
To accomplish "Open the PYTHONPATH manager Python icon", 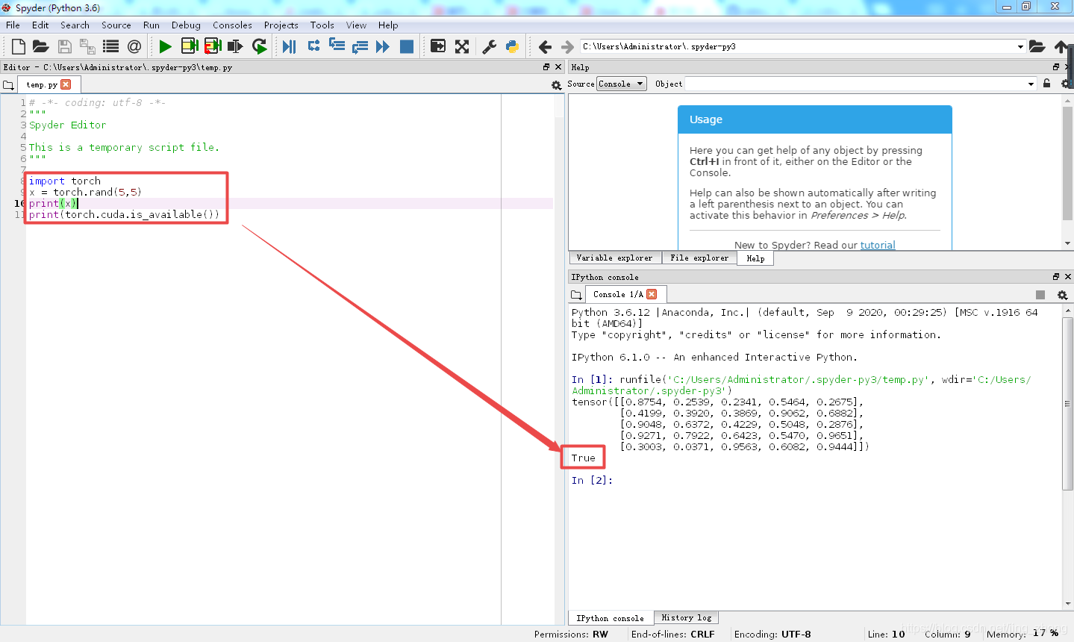I will [512, 46].
